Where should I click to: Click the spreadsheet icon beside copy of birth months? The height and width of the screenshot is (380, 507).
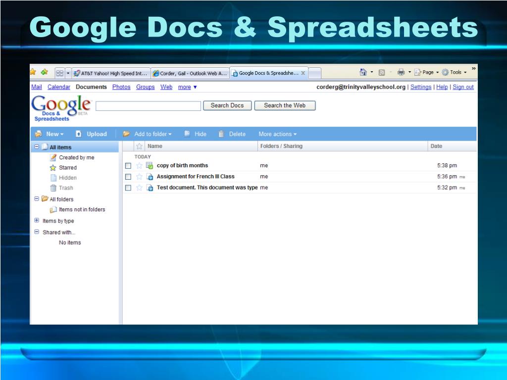(150, 165)
